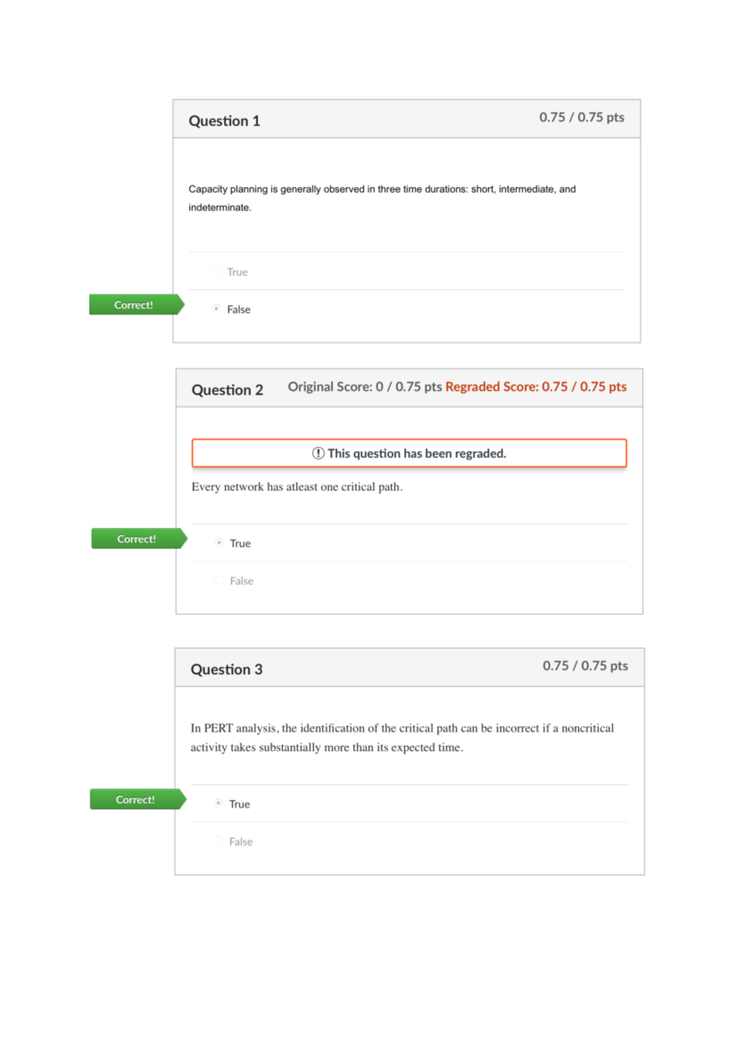The height and width of the screenshot is (1043, 737).
Task: Select True under Question 2
Action: click(219, 542)
